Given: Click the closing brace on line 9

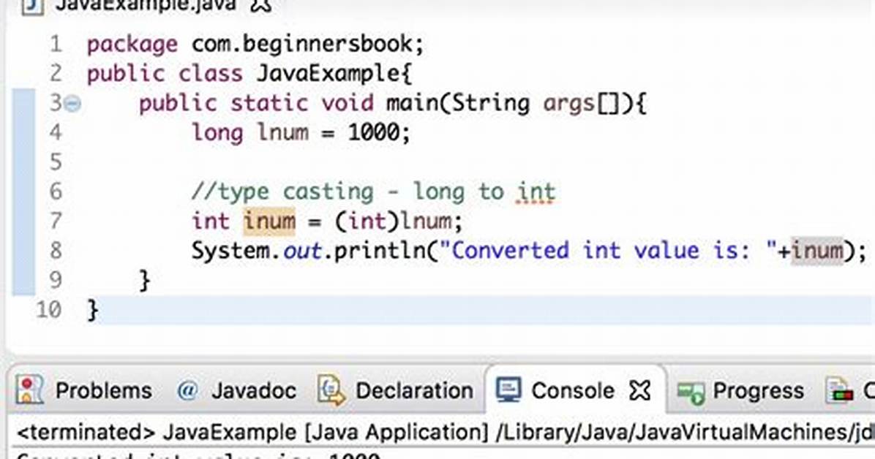Looking at the screenshot, I should point(145,281).
